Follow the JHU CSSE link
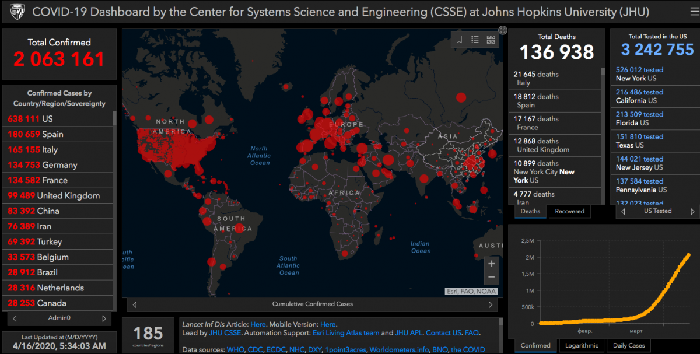The width and height of the screenshot is (700, 354). 225,333
